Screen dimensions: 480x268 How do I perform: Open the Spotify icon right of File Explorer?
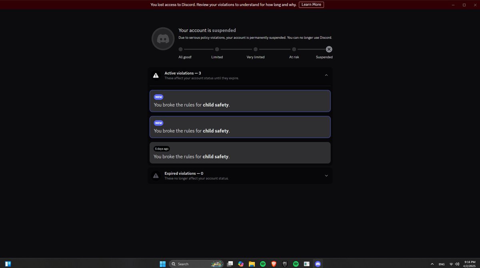point(263,264)
